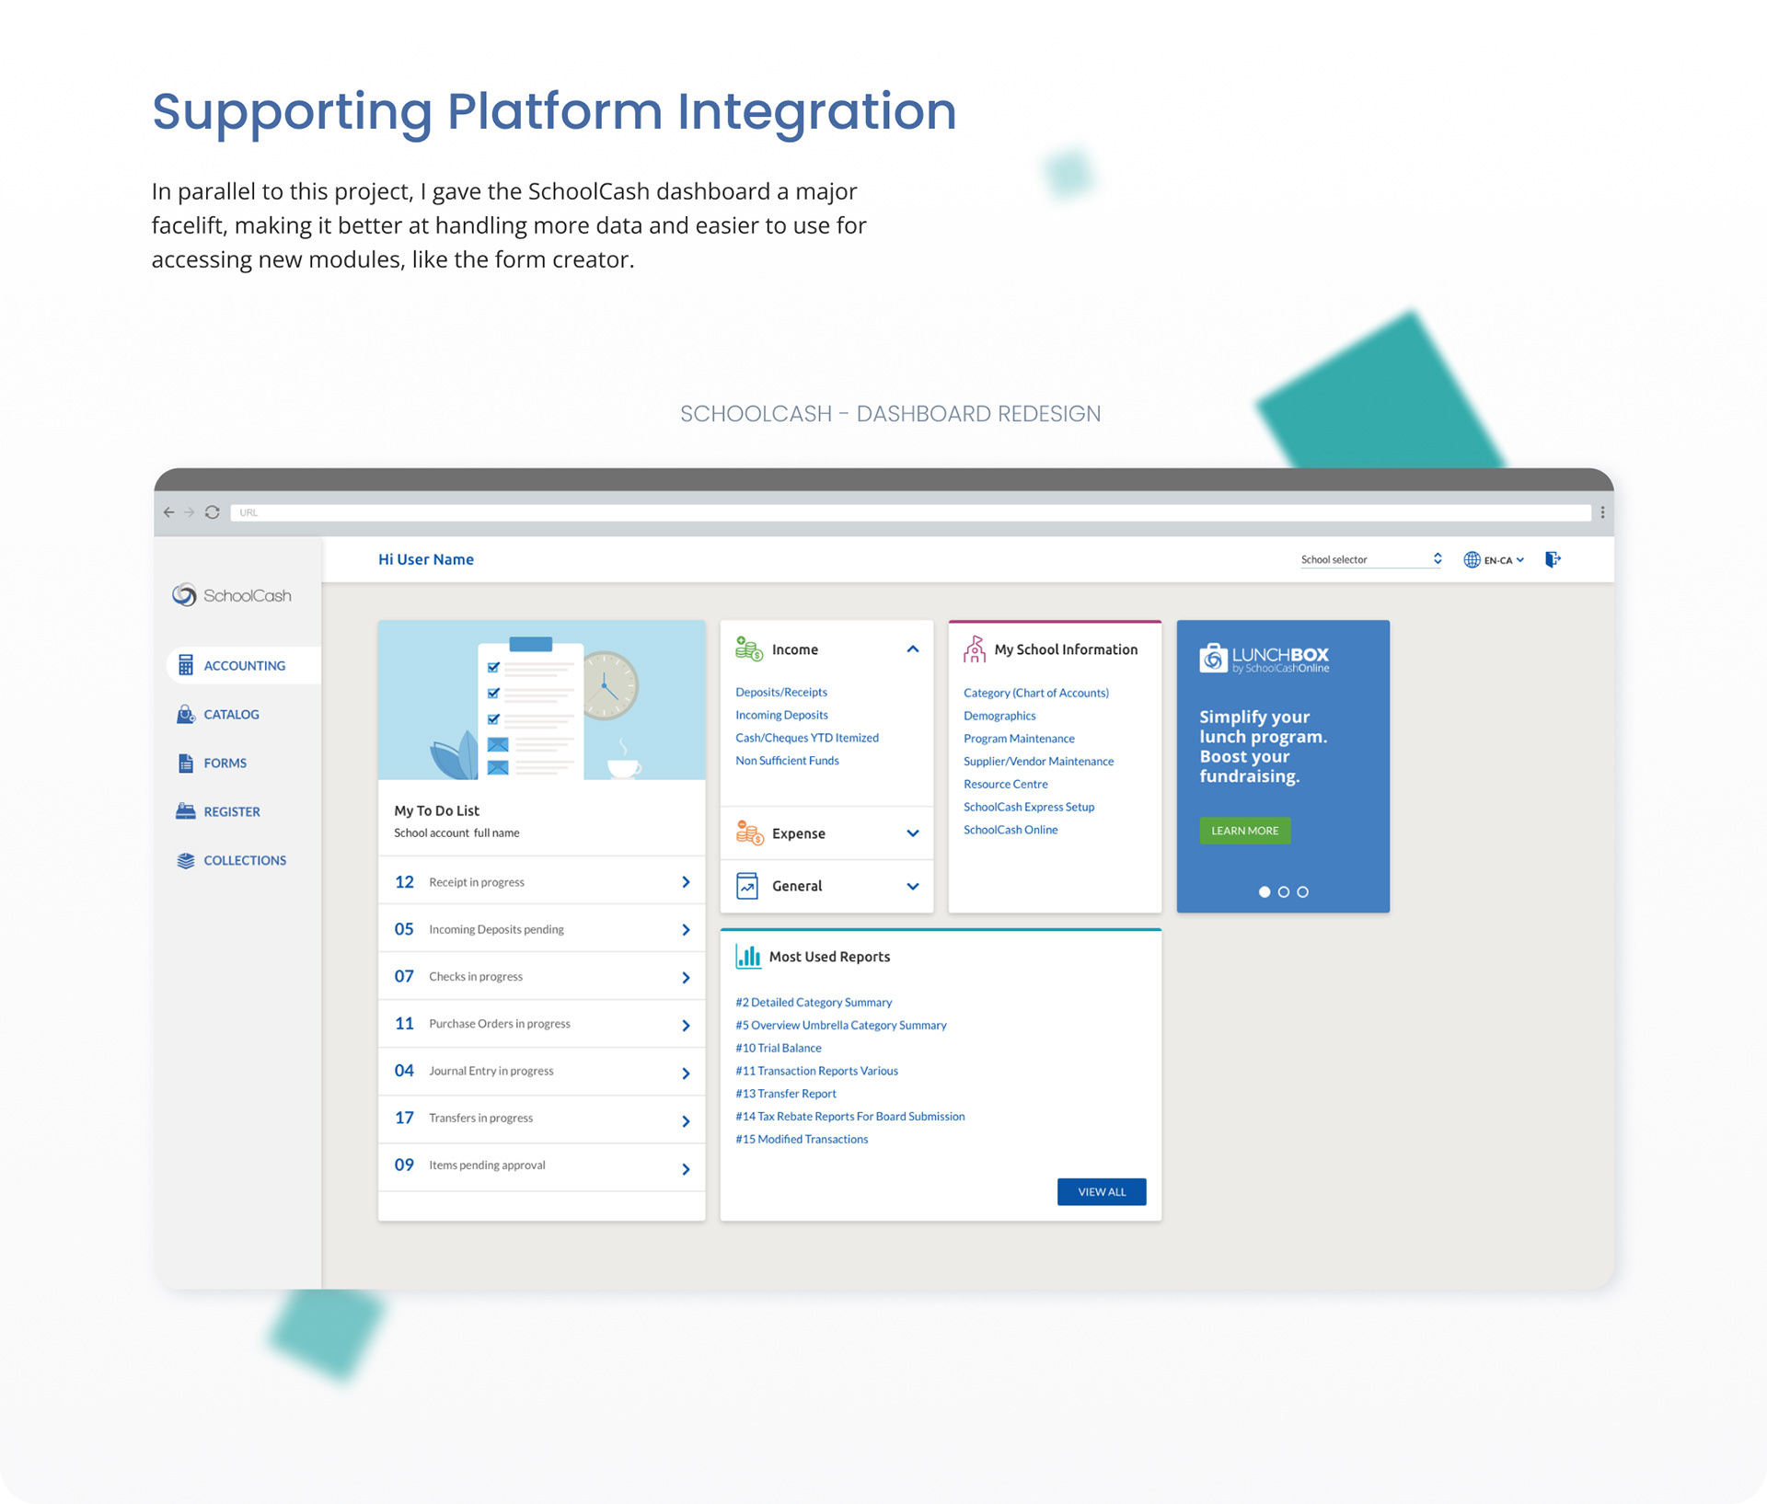1767x1504 pixels.
Task: Go to Collections in the sidebar
Action: 244,860
